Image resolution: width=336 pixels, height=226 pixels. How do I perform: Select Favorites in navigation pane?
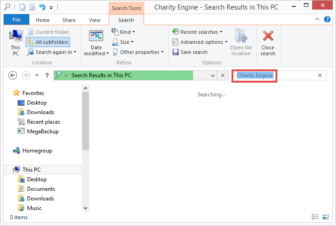28,93
